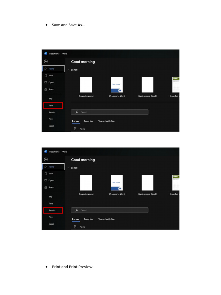Open Print in the first screenshot's sidebar
The width and height of the screenshot is (221, 295).
[x=51, y=119]
